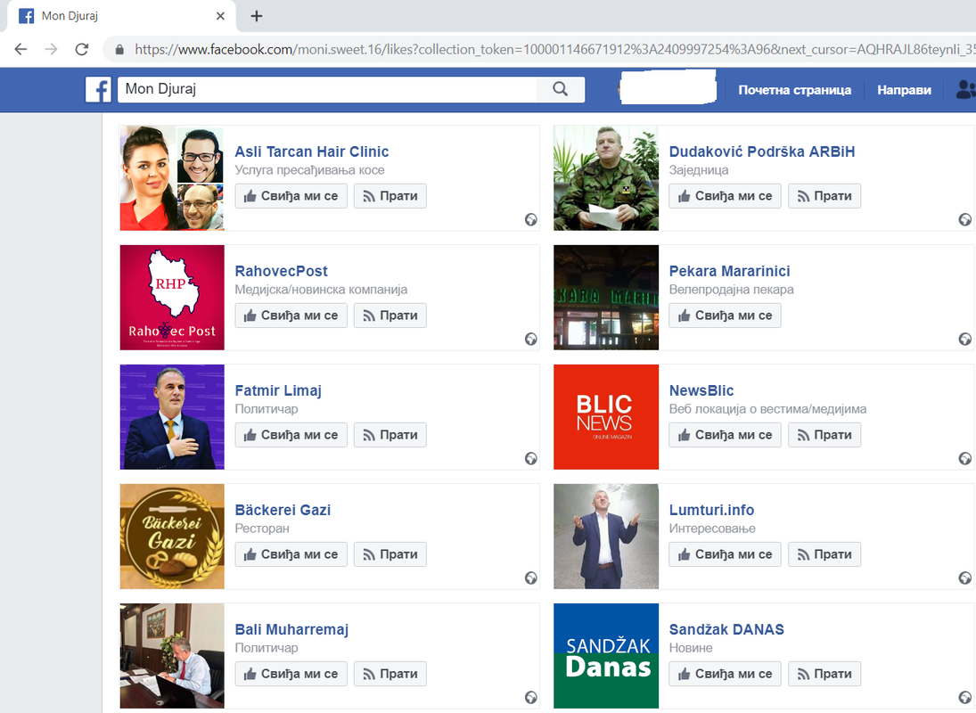This screenshot has height=713, width=976.
Task: Click the browser forward arrow
Action: pos(51,49)
